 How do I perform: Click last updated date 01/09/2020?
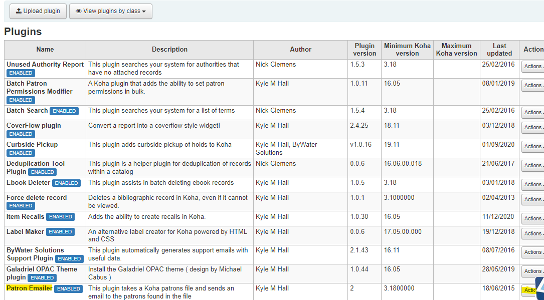(x=498, y=144)
